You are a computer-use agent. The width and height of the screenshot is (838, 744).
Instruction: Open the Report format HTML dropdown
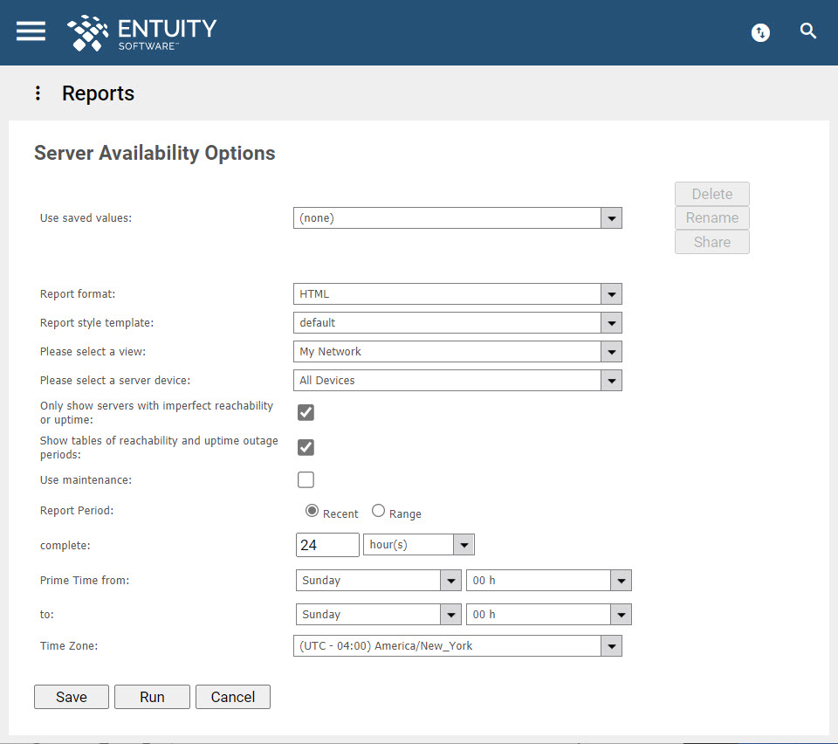457,294
